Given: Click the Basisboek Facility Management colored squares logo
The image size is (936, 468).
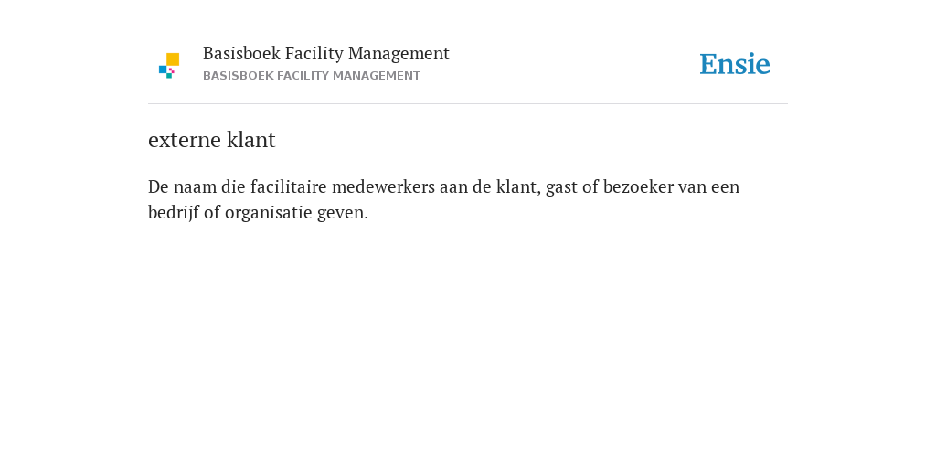Looking at the screenshot, I should pyautogui.click(x=169, y=66).
